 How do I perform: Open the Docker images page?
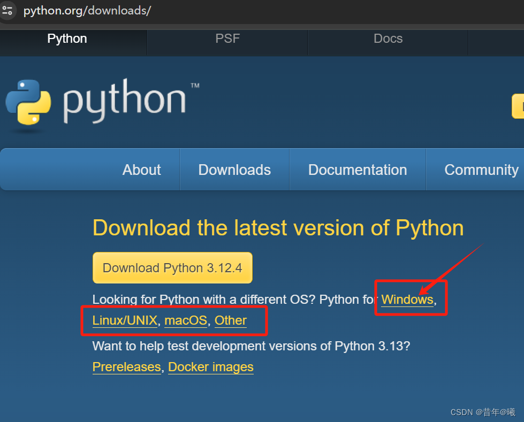click(210, 367)
